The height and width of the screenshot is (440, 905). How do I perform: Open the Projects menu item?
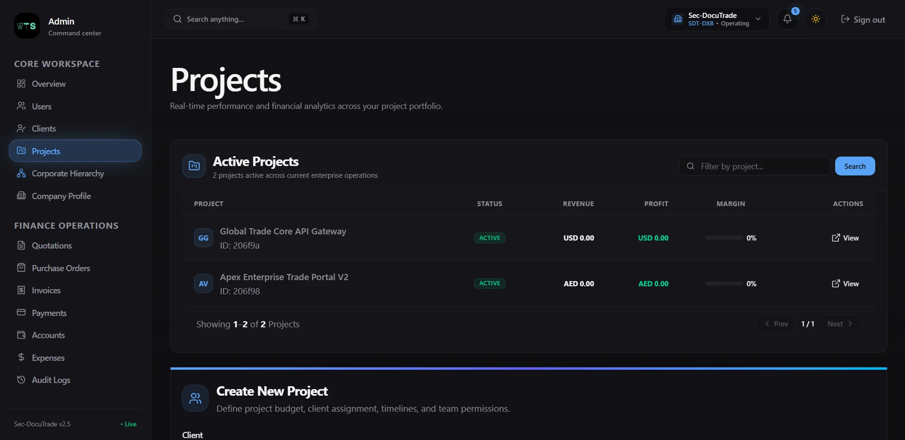(75, 151)
